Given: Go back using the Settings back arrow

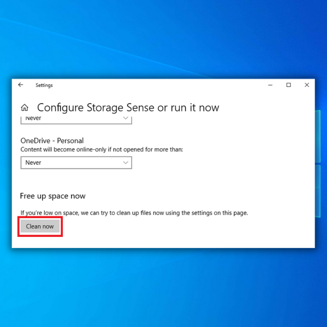Looking at the screenshot, I should pyautogui.click(x=21, y=85).
